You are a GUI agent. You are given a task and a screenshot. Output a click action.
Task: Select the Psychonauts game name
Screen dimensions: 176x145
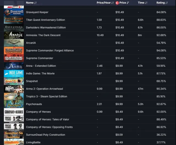[34, 104]
